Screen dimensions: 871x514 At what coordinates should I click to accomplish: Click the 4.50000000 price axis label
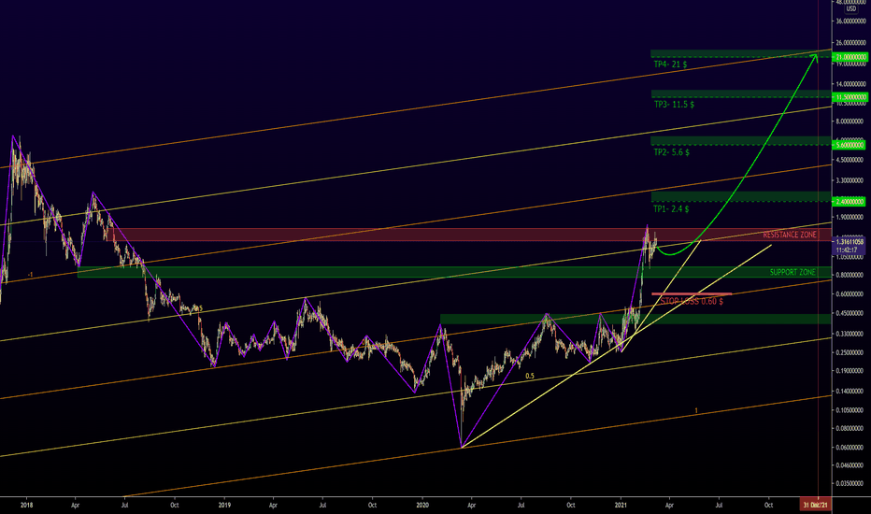[x=850, y=160]
